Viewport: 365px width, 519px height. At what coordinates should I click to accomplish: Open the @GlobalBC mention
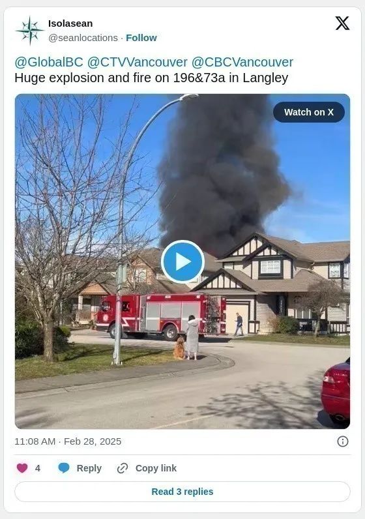(49, 62)
